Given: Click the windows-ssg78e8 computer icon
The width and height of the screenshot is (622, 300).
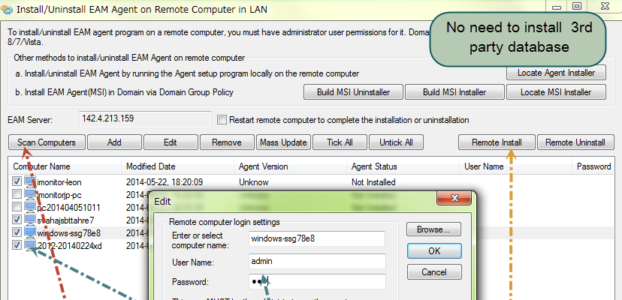Looking at the screenshot, I should [31, 233].
